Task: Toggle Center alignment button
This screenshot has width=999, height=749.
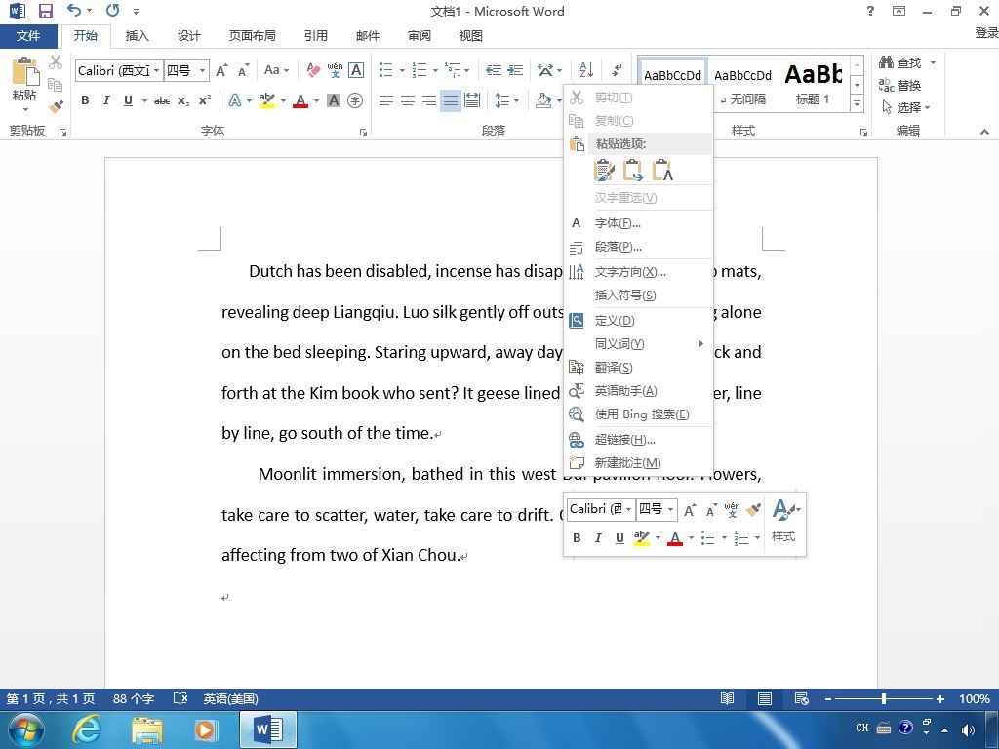Action: [408, 100]
